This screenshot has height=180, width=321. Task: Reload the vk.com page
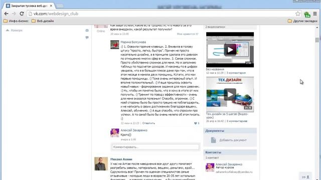22,13
